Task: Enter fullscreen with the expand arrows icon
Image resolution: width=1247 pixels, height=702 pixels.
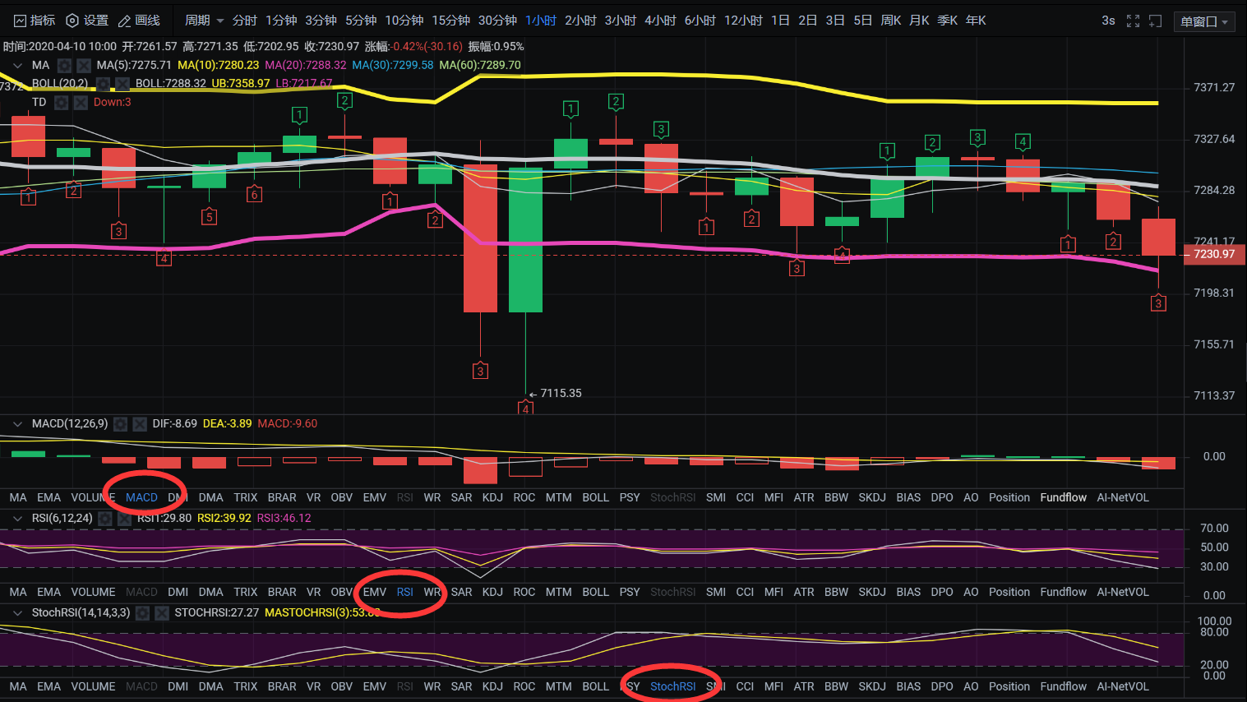Action: 1133,21
